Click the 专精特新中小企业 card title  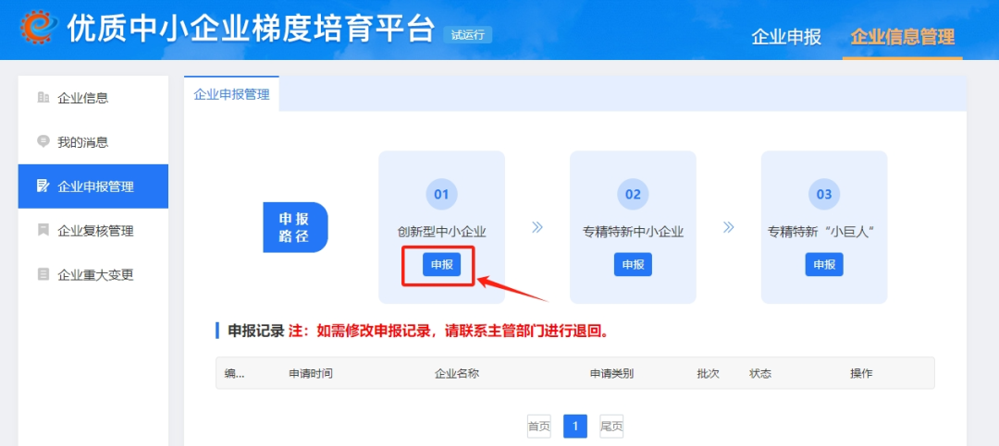633,232
